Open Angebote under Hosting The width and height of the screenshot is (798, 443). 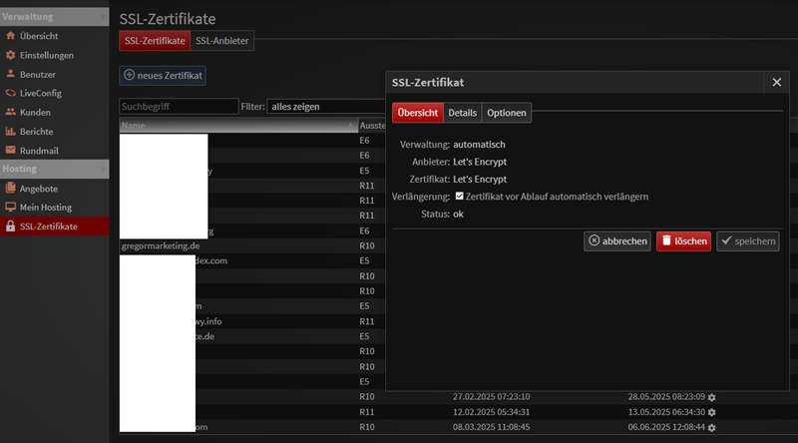pyautogui.click(x=38, y=189)
